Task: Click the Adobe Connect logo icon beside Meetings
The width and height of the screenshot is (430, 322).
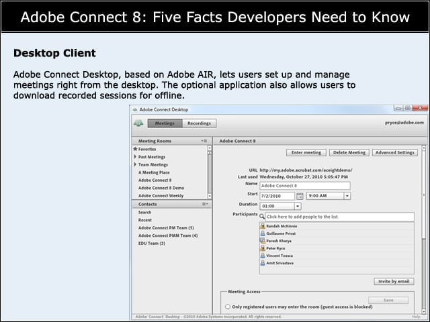Action: [138, 123]
